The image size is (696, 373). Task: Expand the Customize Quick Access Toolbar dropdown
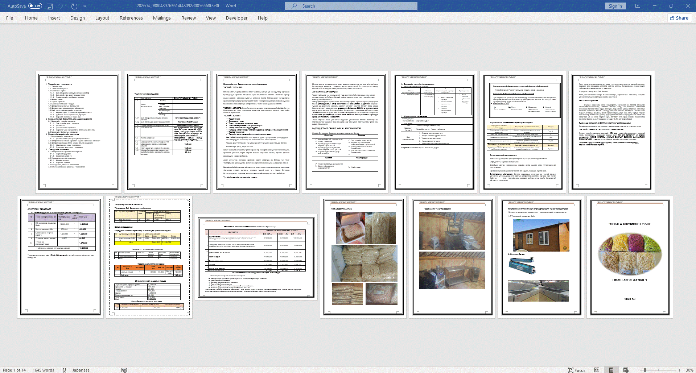point(85,6)
